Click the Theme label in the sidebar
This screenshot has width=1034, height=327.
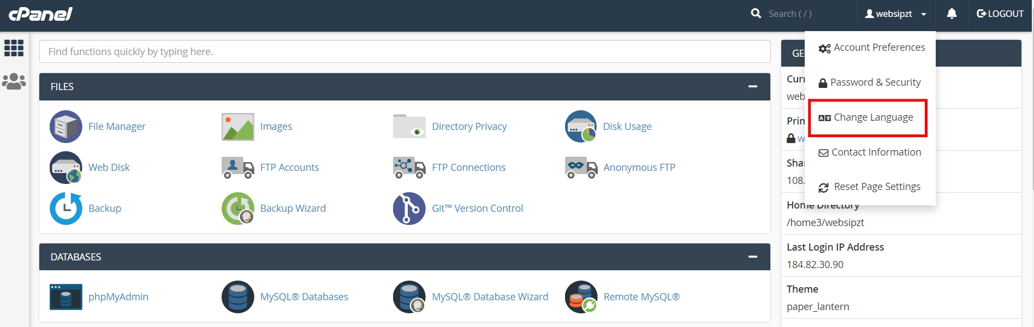803,289
